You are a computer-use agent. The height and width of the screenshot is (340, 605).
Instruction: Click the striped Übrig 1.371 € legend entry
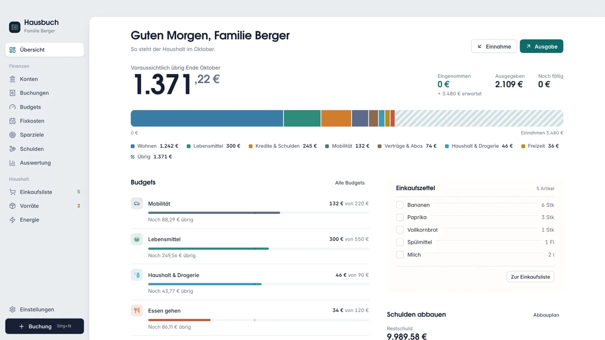tap(151, 157)
